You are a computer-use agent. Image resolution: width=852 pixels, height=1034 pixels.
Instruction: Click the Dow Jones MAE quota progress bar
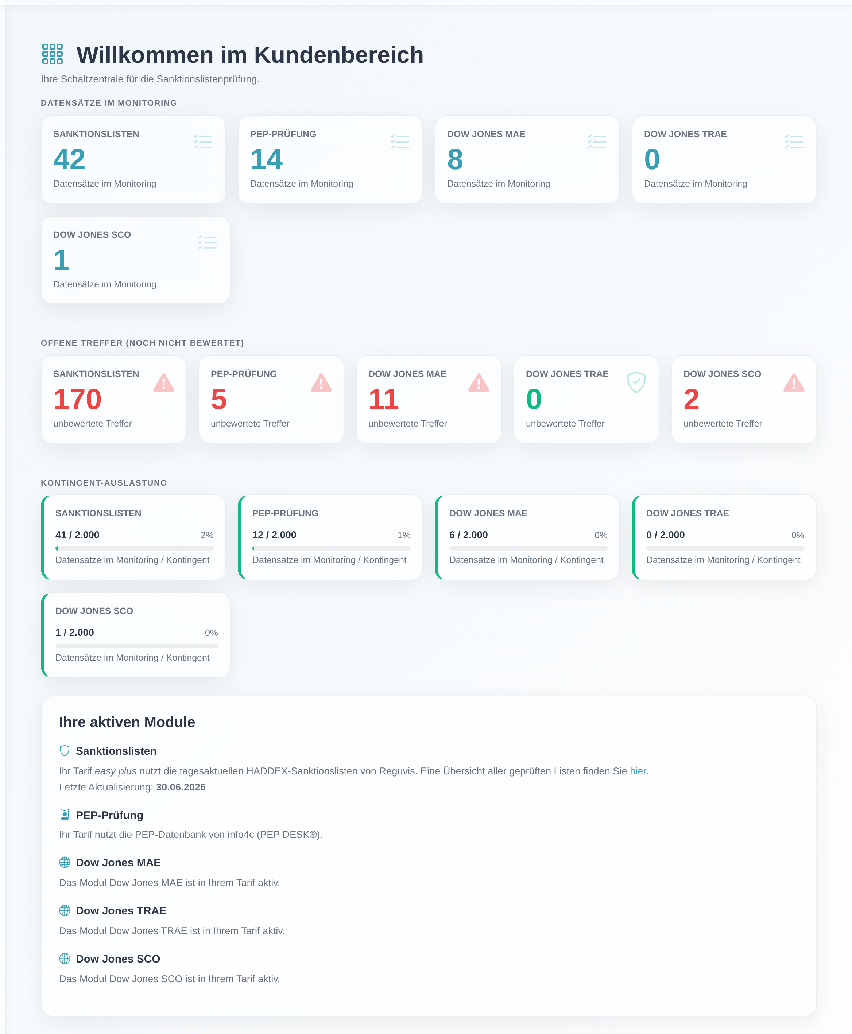pyautogui.click(x=528, y=548)
